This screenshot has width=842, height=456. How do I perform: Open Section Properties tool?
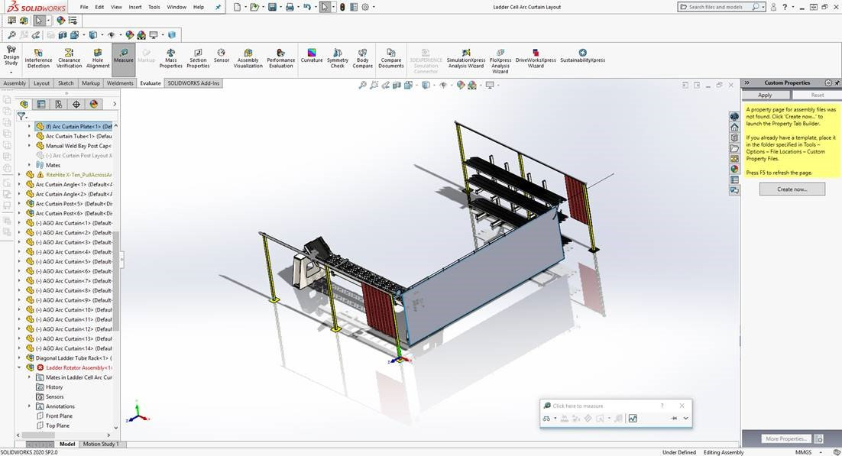198,58
